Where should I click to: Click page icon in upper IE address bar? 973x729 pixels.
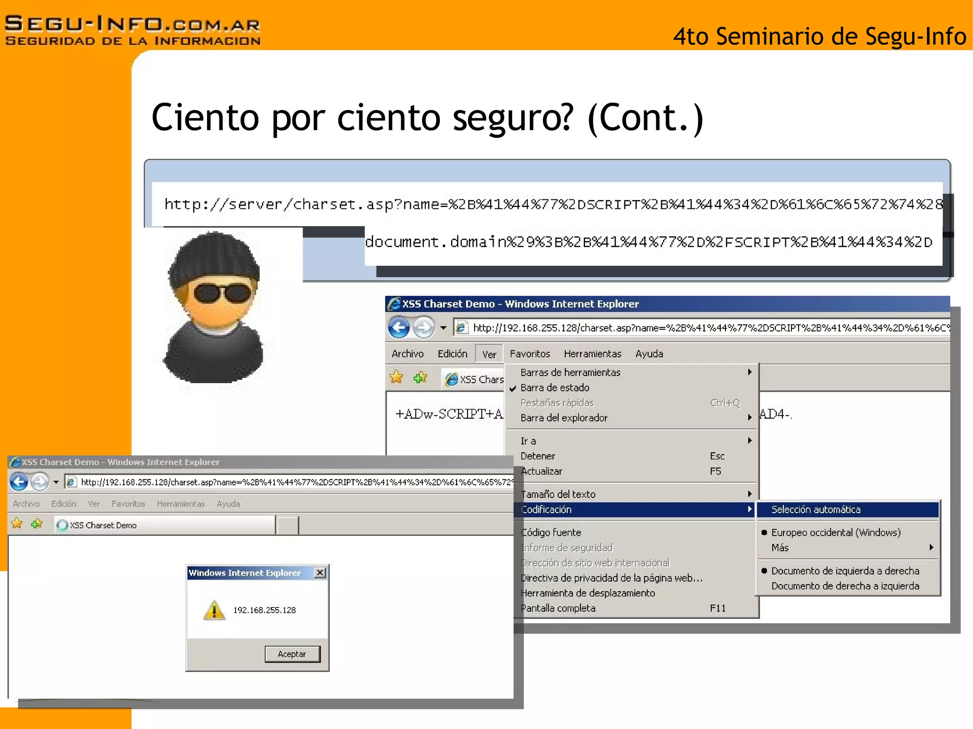[461, 327]
